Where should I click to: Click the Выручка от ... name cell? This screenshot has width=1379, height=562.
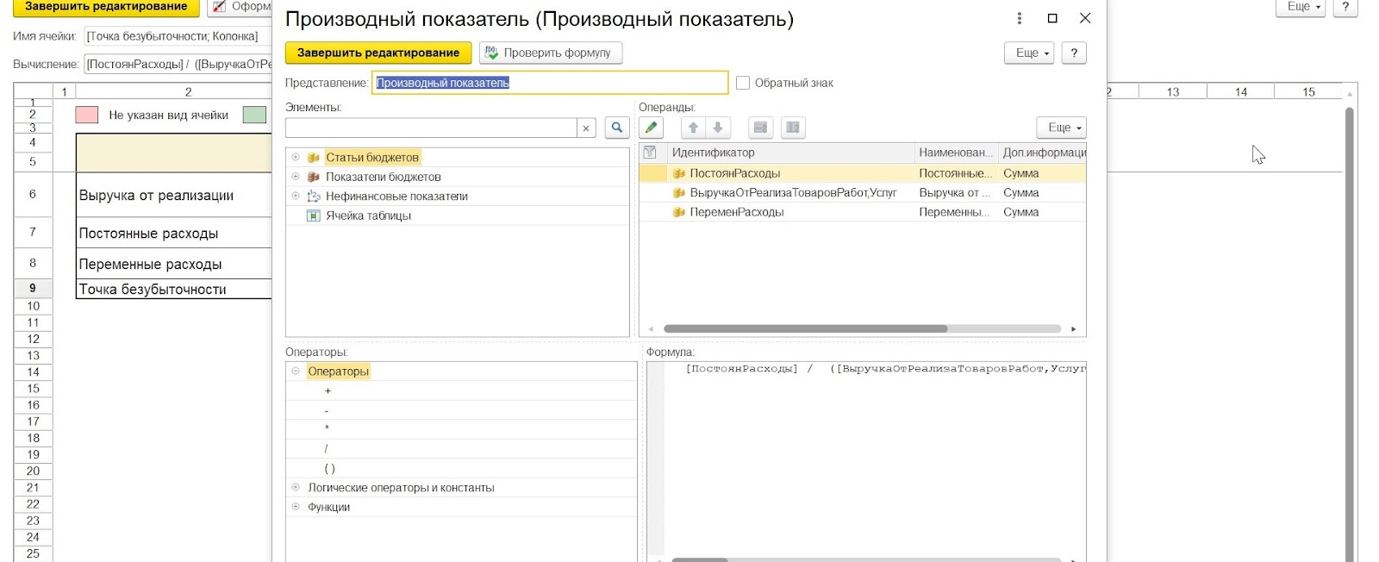955,193
